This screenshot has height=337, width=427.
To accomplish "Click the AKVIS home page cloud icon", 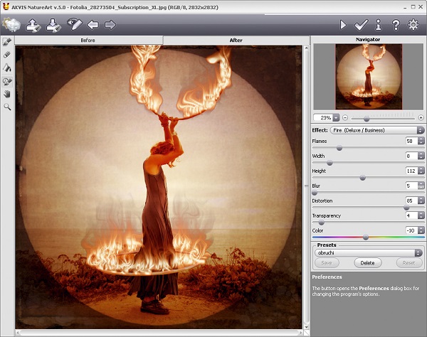I will pos(11,25).
